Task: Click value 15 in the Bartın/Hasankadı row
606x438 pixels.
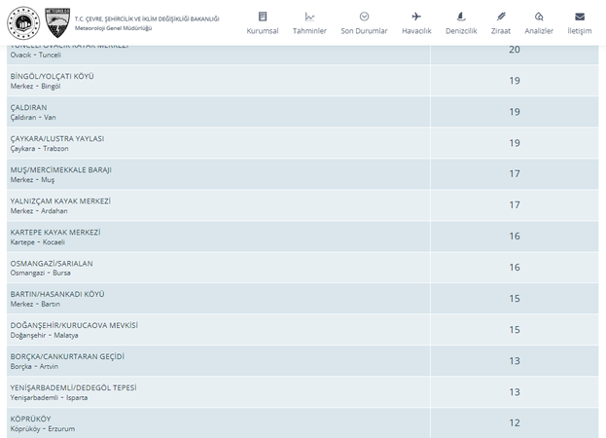Action: click(515, 299)
